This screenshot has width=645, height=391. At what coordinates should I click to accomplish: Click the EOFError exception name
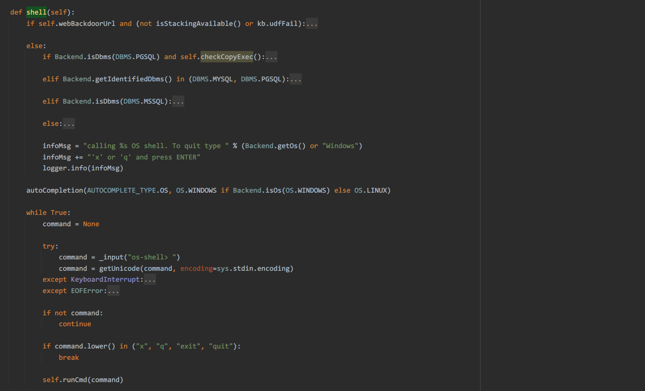[87, 291]
